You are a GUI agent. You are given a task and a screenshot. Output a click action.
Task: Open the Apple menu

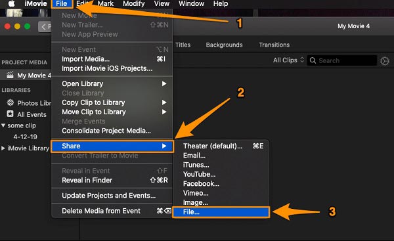tap(11, 4)
